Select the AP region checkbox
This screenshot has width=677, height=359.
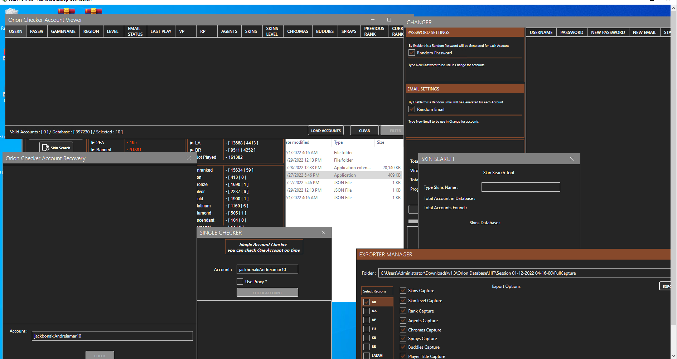[x=367, y=320]
